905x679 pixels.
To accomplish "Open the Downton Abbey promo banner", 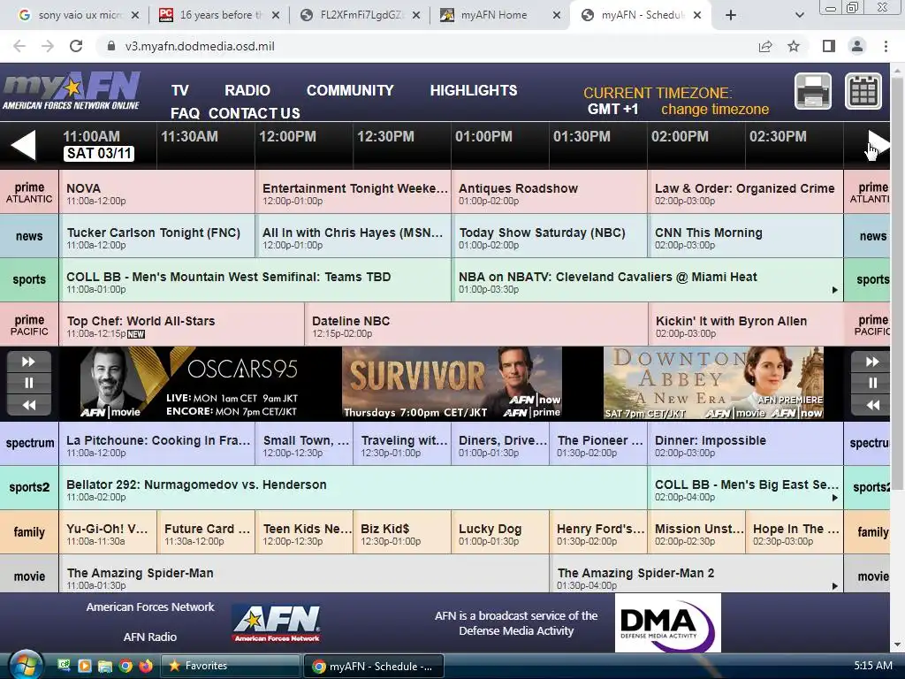I will click(x=713, y=384).
